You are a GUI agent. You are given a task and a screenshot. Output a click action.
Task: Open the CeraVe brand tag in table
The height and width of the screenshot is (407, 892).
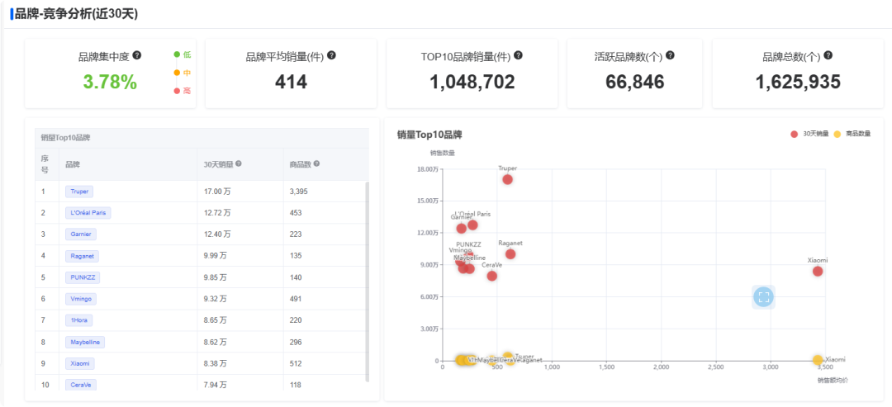81,386
